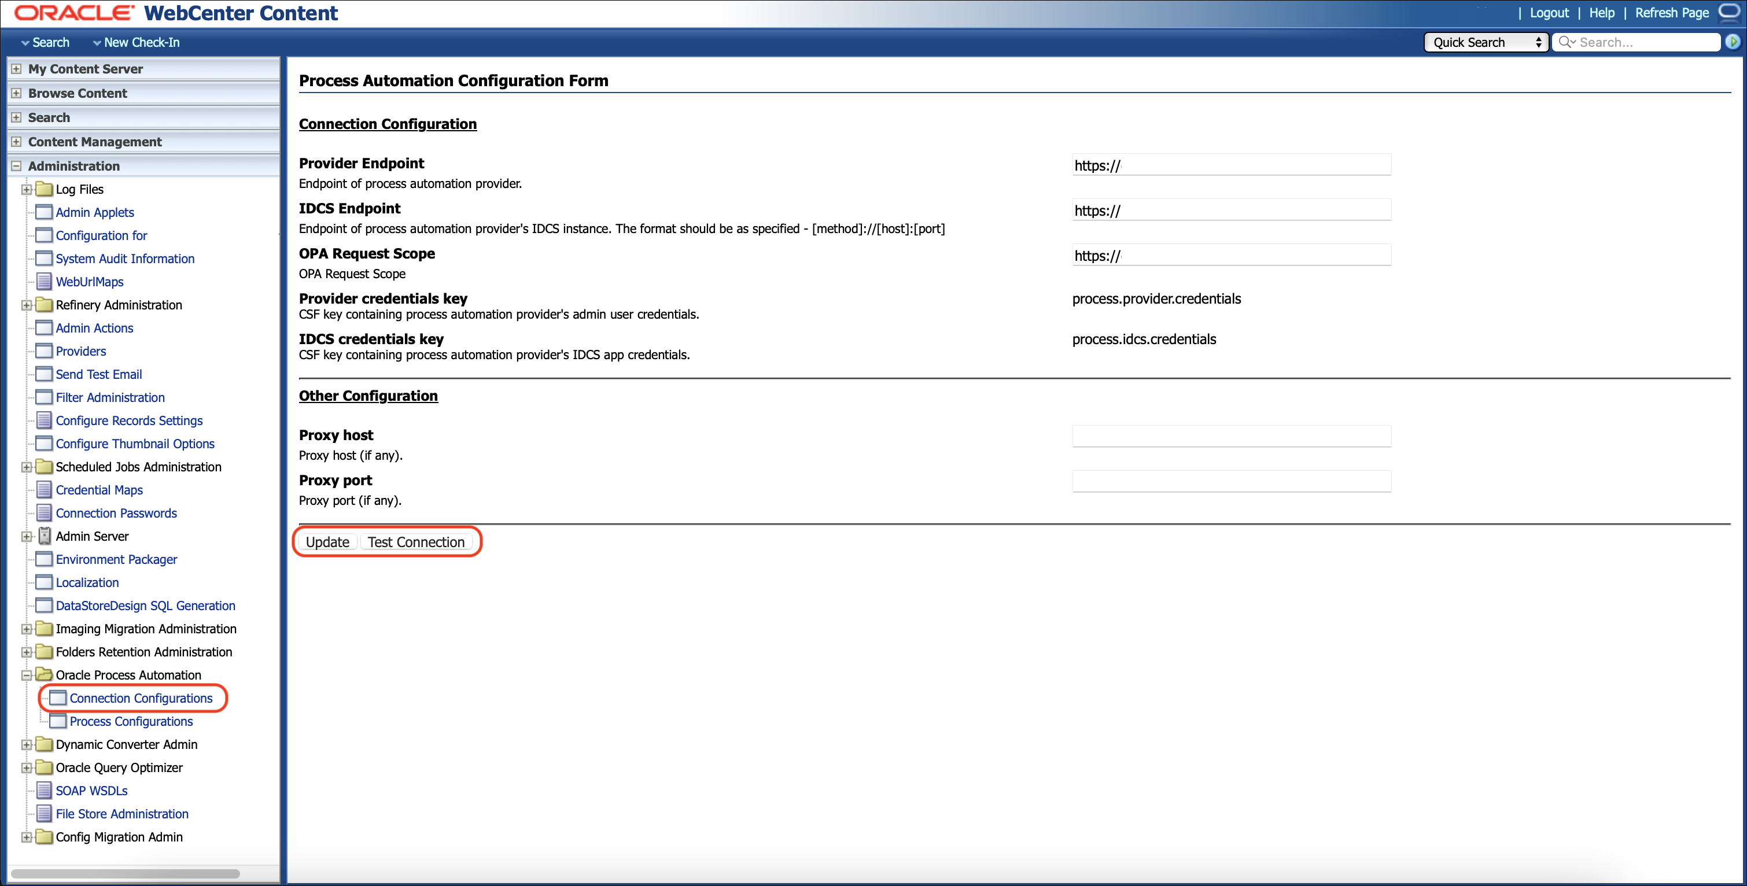Collapse the Administration tray
The width and height of the screenshot is (1747, 886).
tap(16, 166)
